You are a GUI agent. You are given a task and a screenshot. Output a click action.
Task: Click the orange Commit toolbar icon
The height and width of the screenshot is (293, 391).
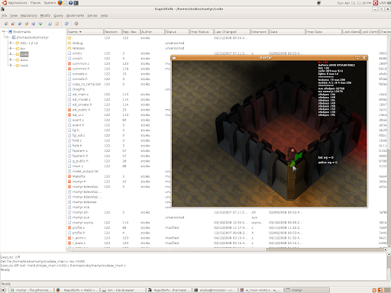point(27,24)
